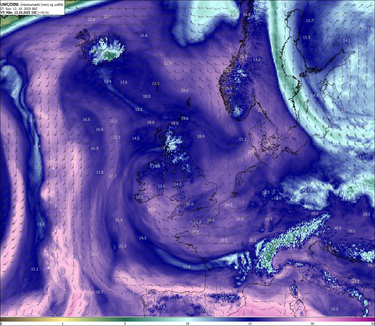Click the 15.9 value label
The height and width of the screenshot is (326, 375).
pos(139,197)
